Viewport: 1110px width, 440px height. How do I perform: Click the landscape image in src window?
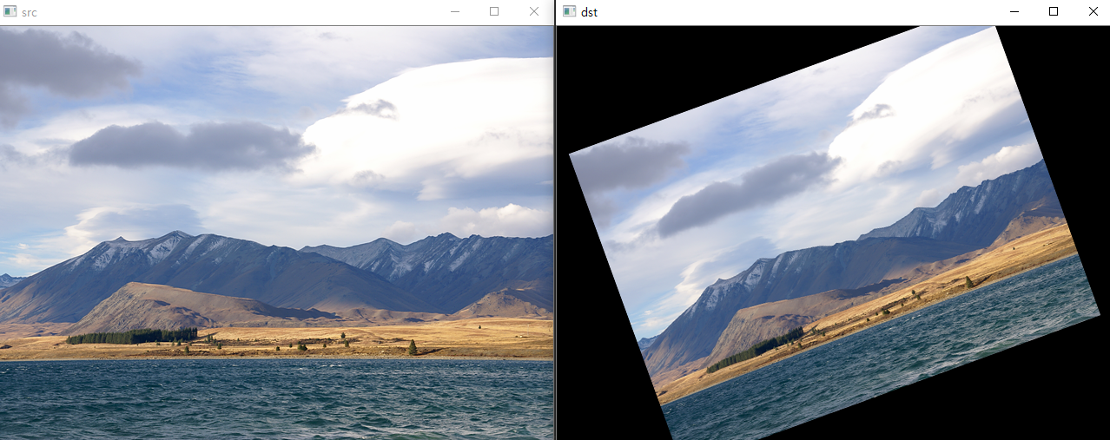pos(276,233)
